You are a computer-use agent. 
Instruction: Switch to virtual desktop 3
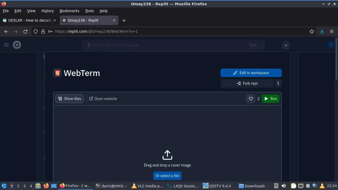[24, 186]
